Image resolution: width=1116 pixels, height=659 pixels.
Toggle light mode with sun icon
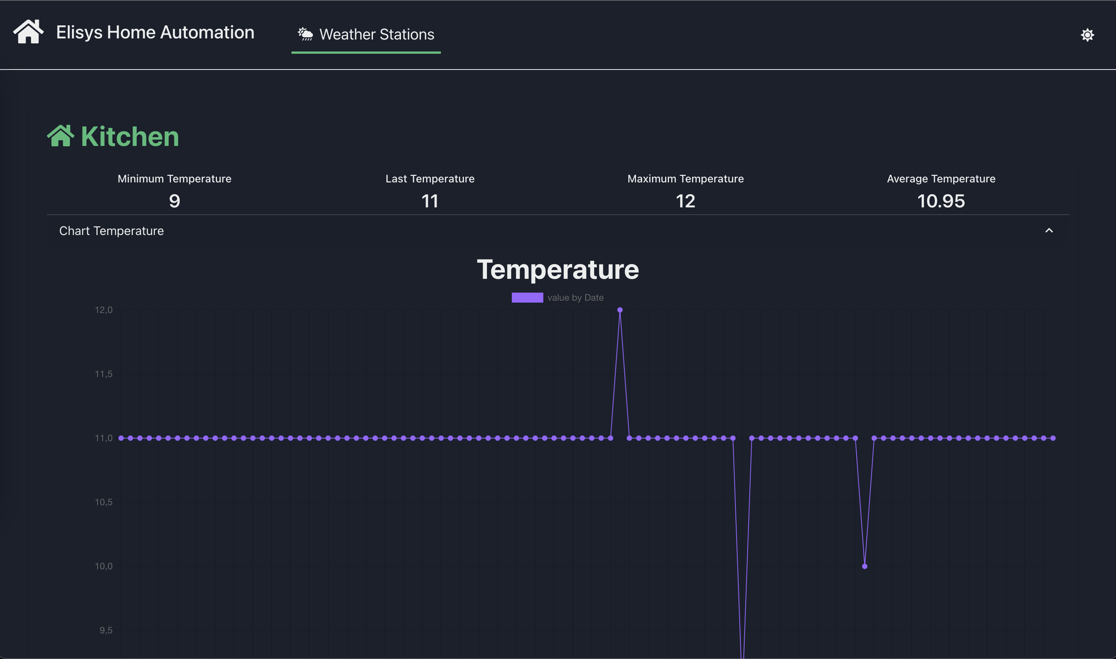[x=1087, y=35]
